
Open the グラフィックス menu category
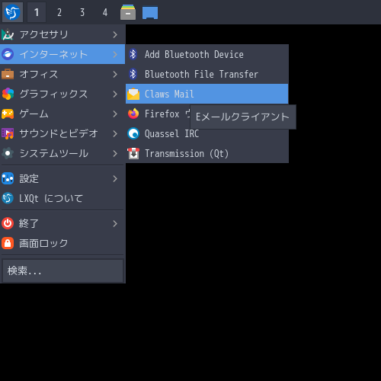point(62,94)
